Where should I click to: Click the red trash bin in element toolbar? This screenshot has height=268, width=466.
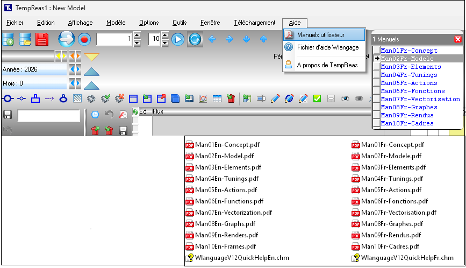tap(231, 98)
